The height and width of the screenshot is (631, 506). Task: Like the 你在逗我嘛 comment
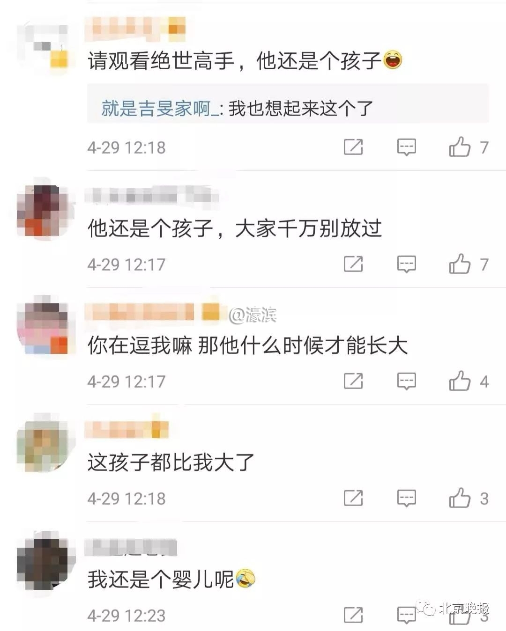click(x=460, y=381)
